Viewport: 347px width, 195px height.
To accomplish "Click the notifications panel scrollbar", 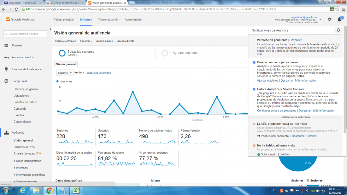I will (345, 80).
